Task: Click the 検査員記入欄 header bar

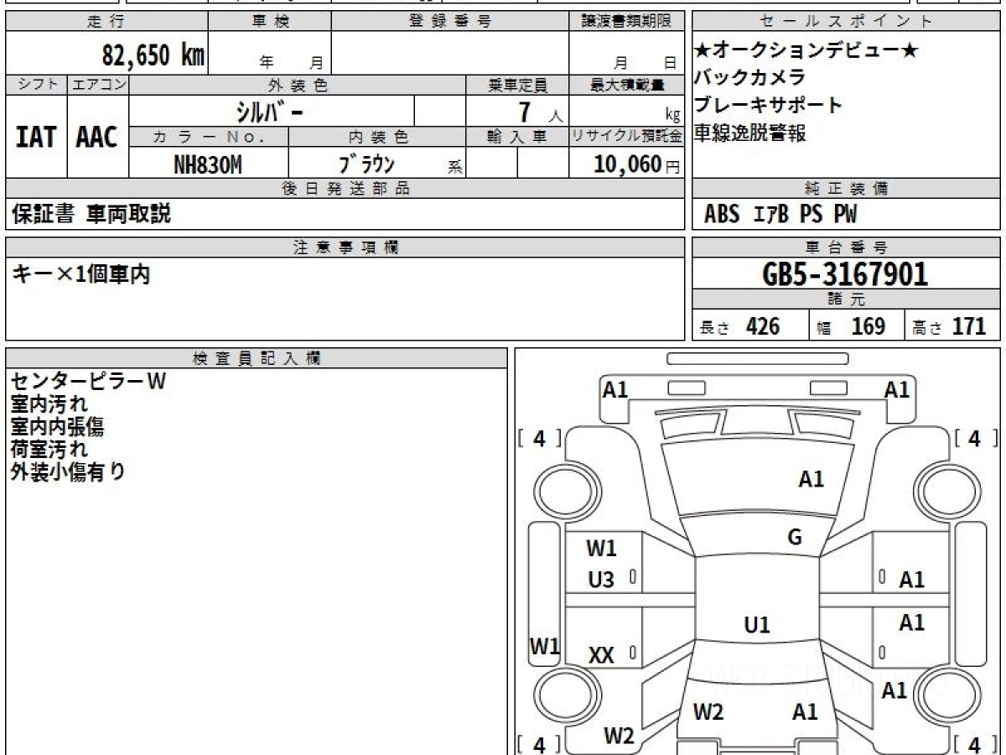Action: click(x=256, y=358)
